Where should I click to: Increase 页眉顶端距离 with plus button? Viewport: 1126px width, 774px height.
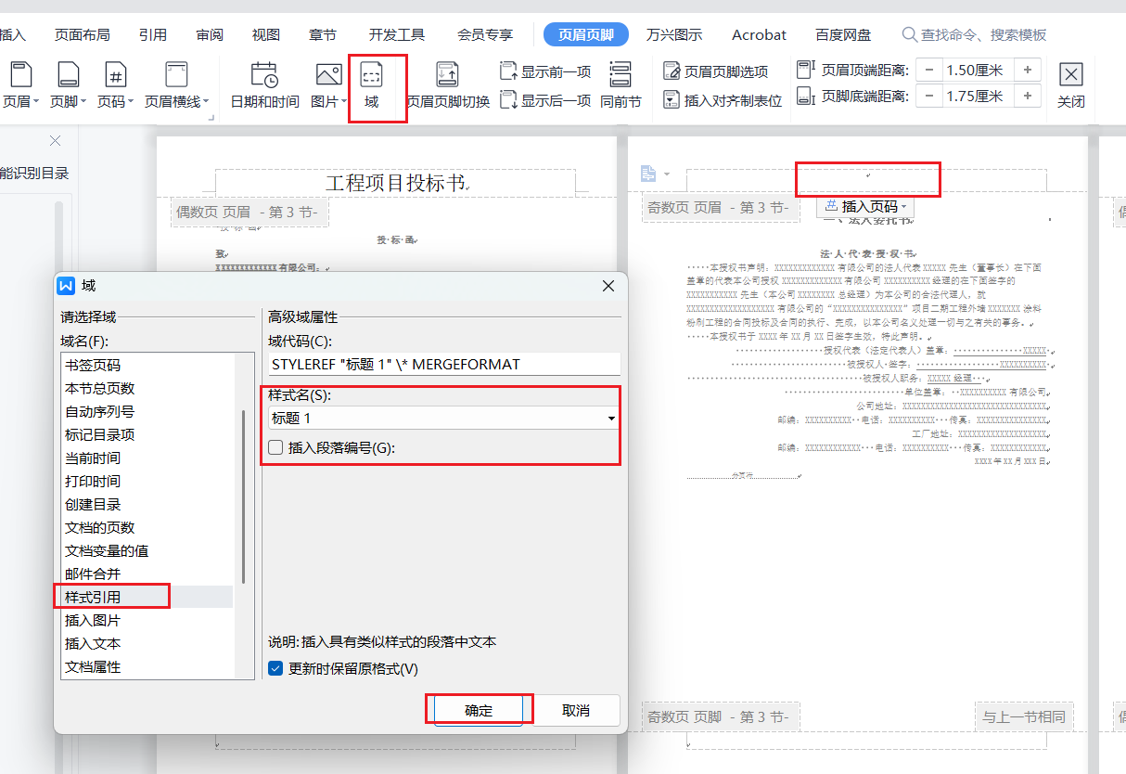point(1028,70)
